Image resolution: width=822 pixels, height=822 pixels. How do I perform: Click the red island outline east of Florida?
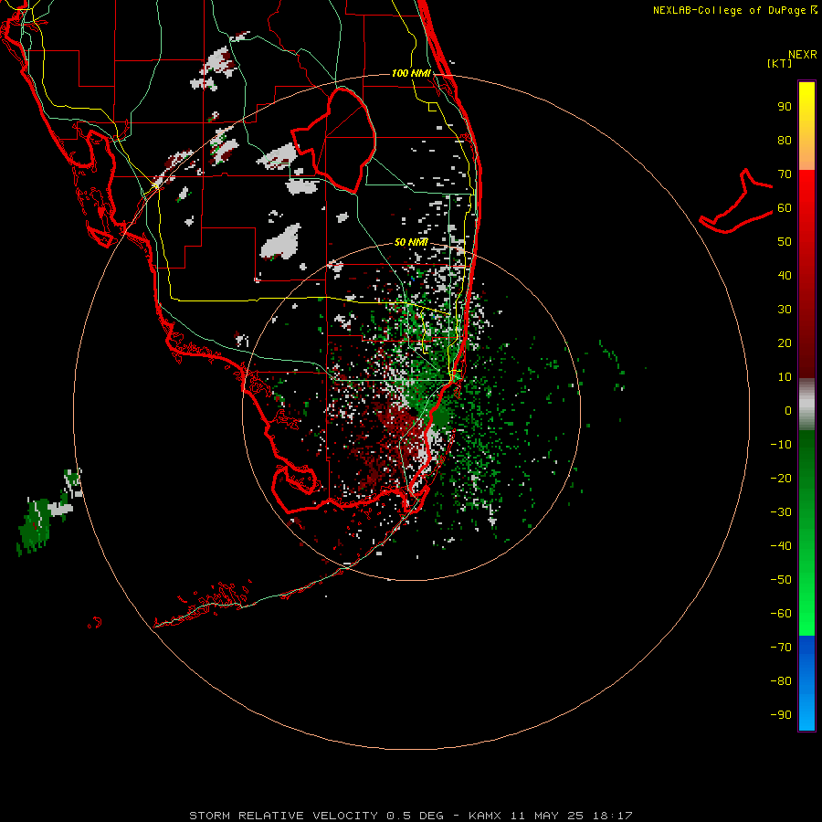(x=736, y=202)
